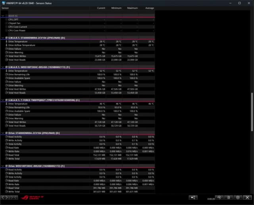Select the CPU Core Power row

click(78, 31)
